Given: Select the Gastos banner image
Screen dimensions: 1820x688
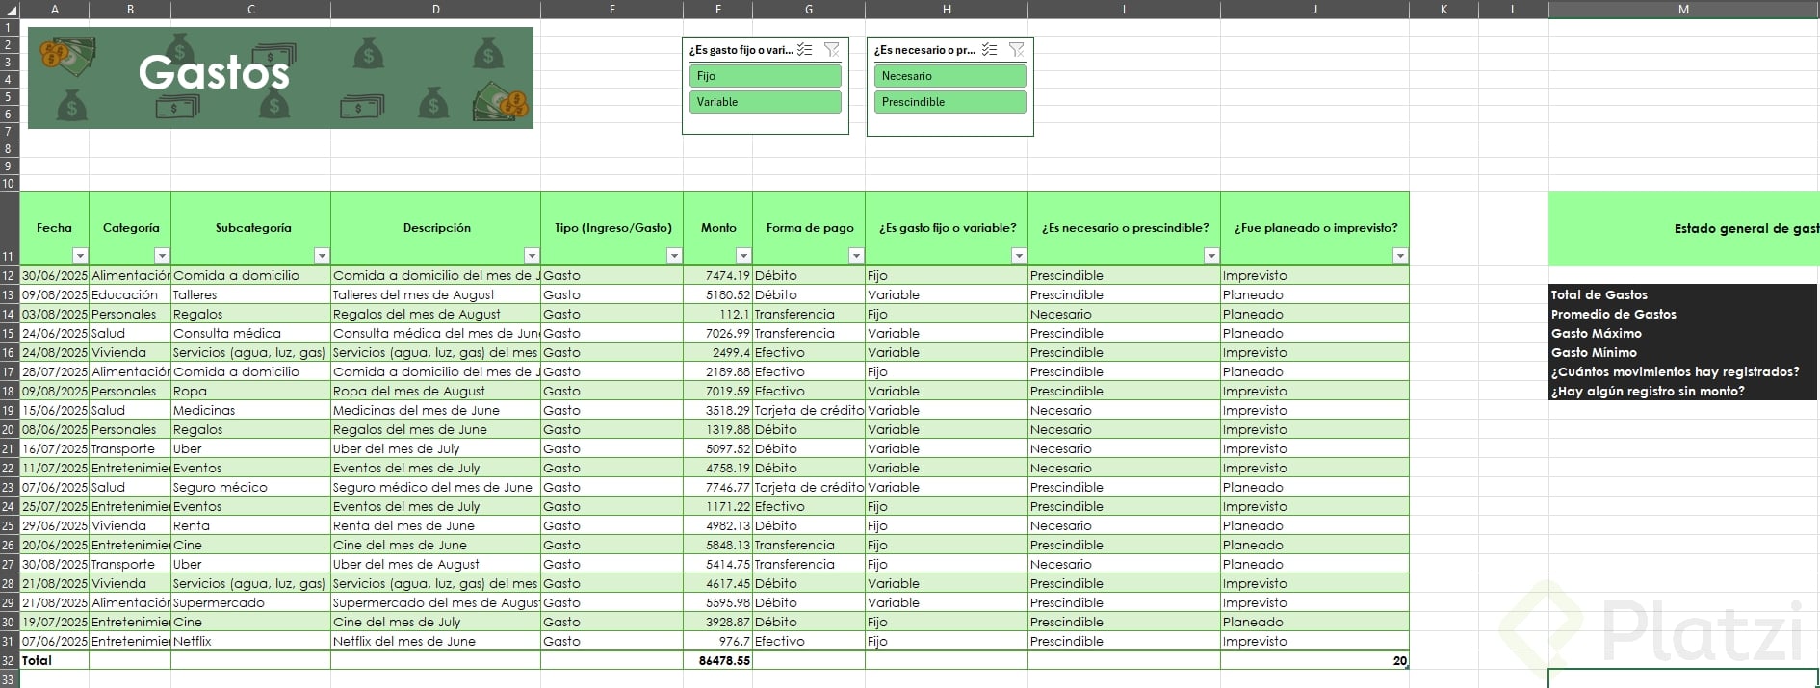Looking at the screenshot, I should tap(280, 78).
